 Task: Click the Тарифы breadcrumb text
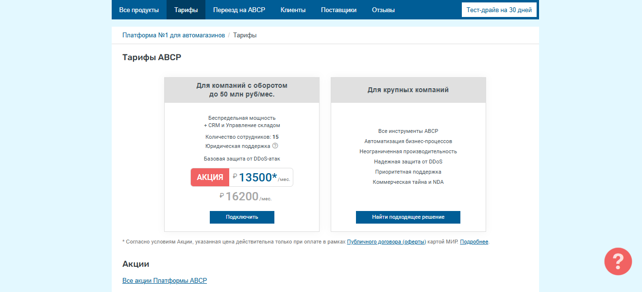click(245, 35)
